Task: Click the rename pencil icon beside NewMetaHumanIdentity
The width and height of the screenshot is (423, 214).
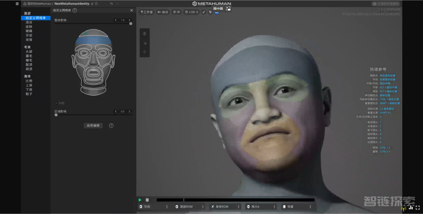Action: (x=92, y=4)
